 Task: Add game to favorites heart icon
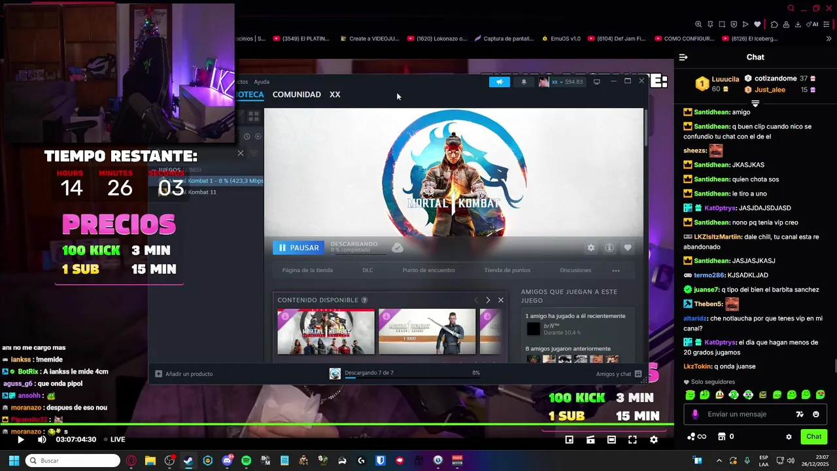tap(628, 248)
